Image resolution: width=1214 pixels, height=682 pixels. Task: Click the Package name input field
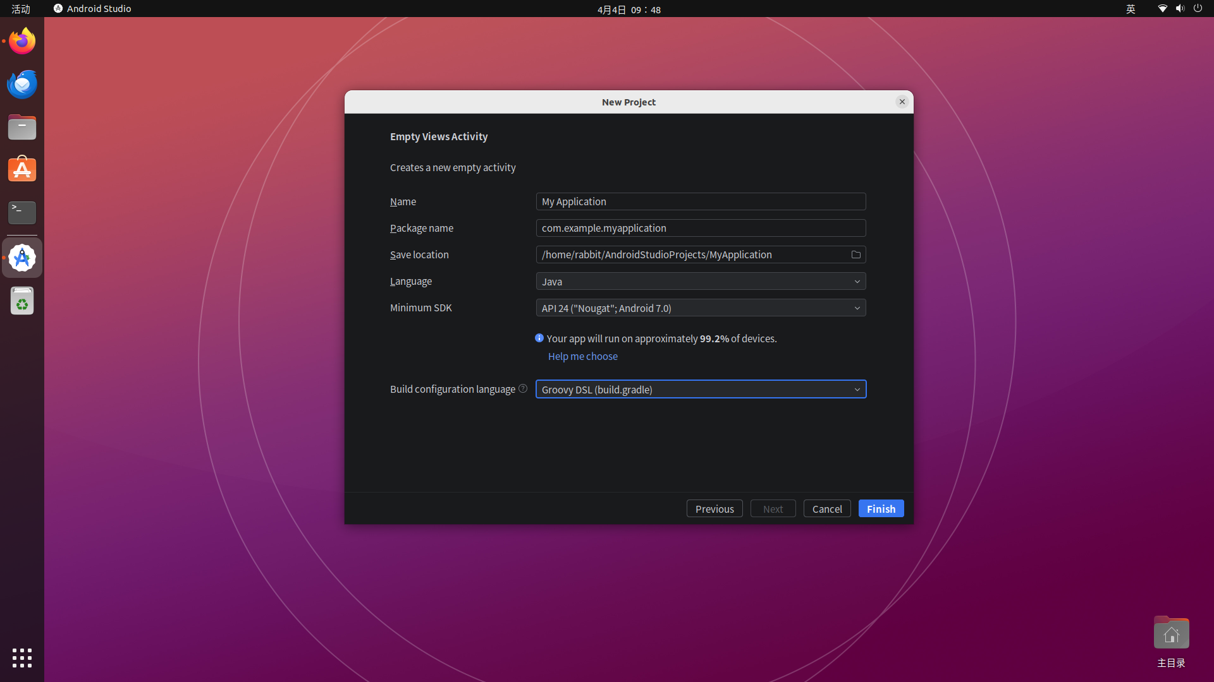pyautogui.click(x=701, y=228)
